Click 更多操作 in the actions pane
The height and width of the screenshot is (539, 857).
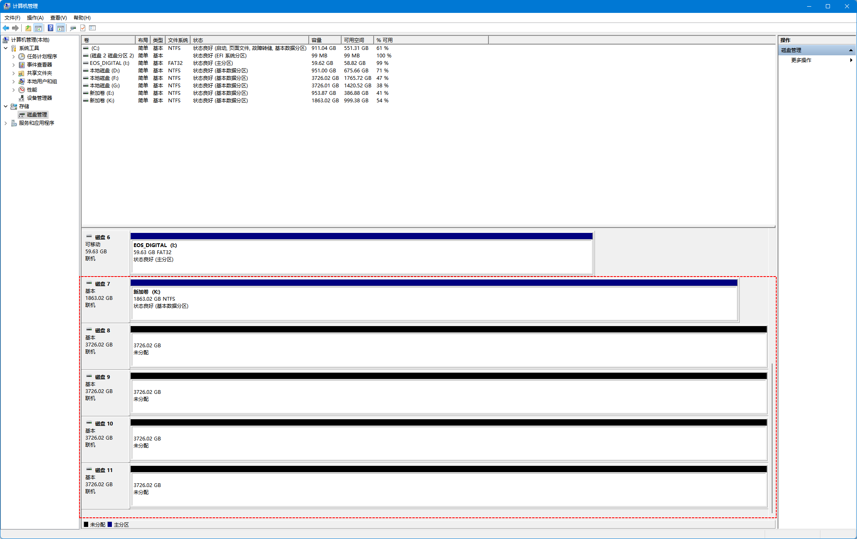pos(801,60)
